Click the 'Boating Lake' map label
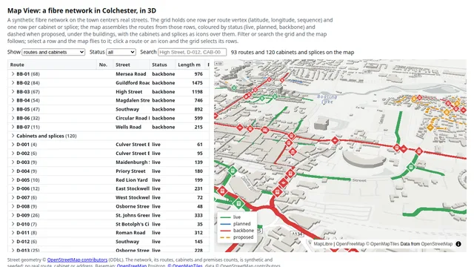 (x=327, y=99)
